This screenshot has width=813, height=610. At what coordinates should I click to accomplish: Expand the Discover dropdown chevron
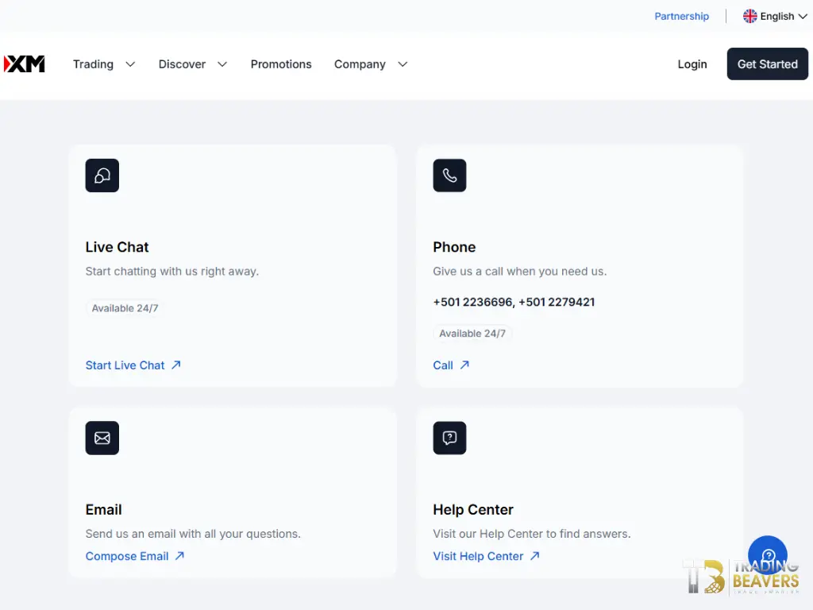222,64
